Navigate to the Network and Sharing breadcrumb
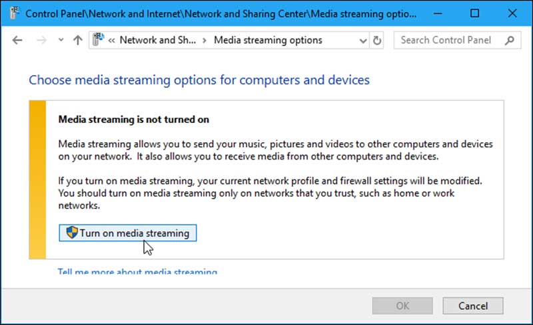 point(157,41)
